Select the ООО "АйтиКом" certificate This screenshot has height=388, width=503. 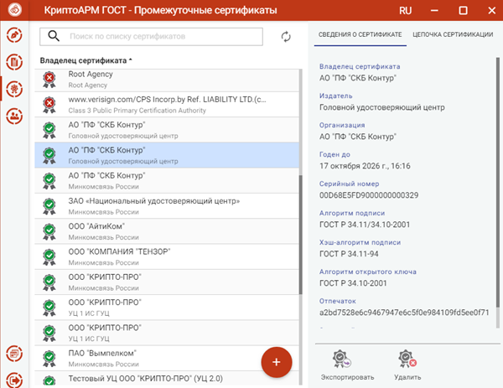(167, 231)
